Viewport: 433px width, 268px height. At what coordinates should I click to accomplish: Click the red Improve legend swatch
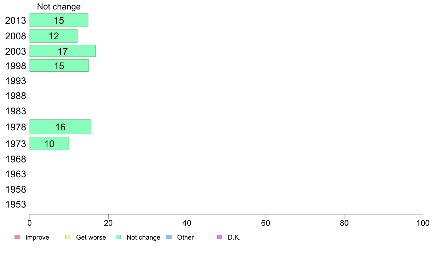(17, 237)
